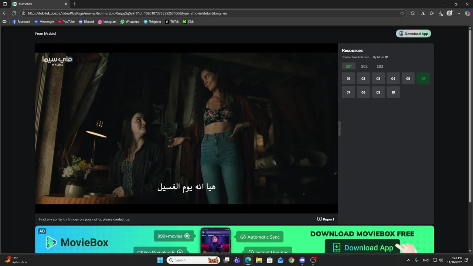Open the Telegram bookmark
Screen dimensions: 473x266
pos(152,22)
